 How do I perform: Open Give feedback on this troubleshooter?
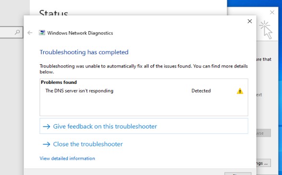point(144,126)
